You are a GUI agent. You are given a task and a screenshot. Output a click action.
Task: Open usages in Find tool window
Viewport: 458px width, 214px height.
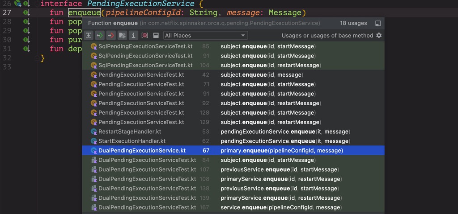pos(378,23)
